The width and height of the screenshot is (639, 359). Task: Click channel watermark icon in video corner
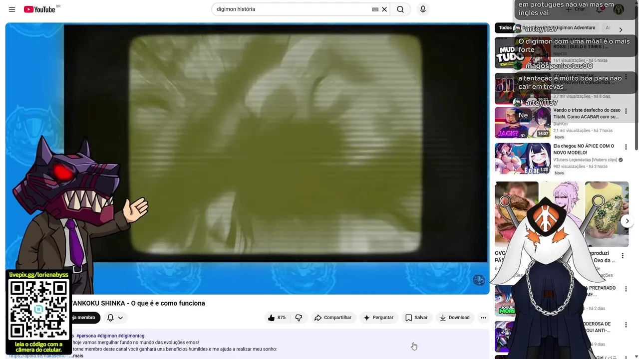[x=479, y=280]
